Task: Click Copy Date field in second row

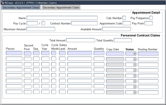Action: 115,59
